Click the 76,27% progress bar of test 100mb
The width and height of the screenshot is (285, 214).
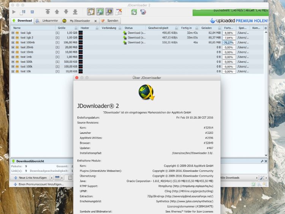[229, 43]
